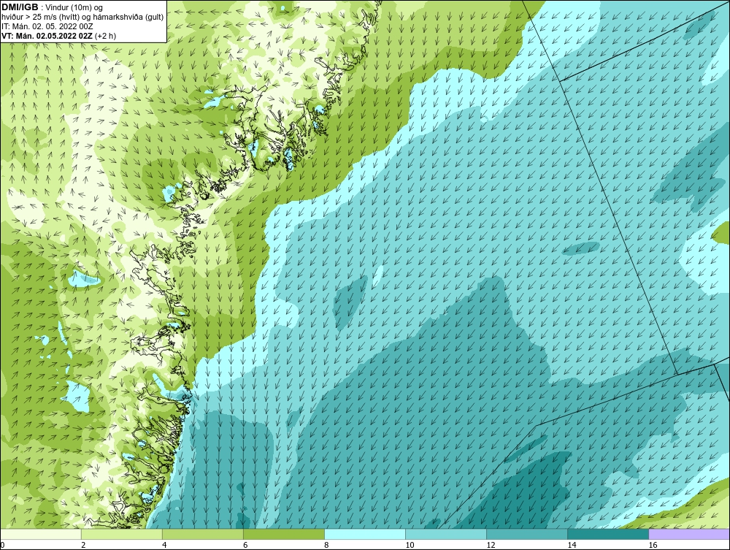Click the legend scale label '4'

pos(164,545)
